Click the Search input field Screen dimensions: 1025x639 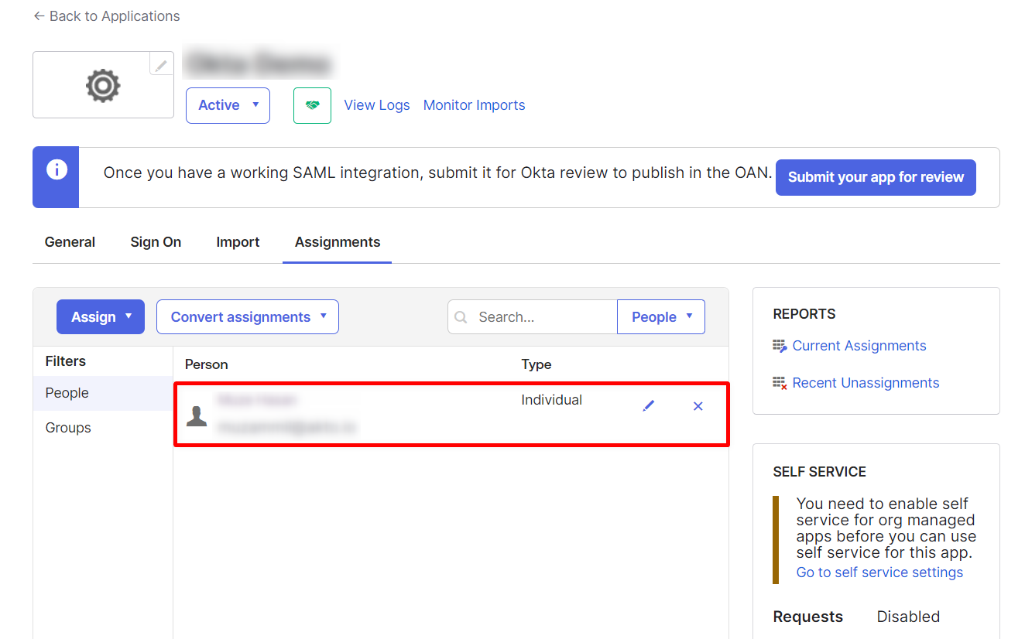542,317
